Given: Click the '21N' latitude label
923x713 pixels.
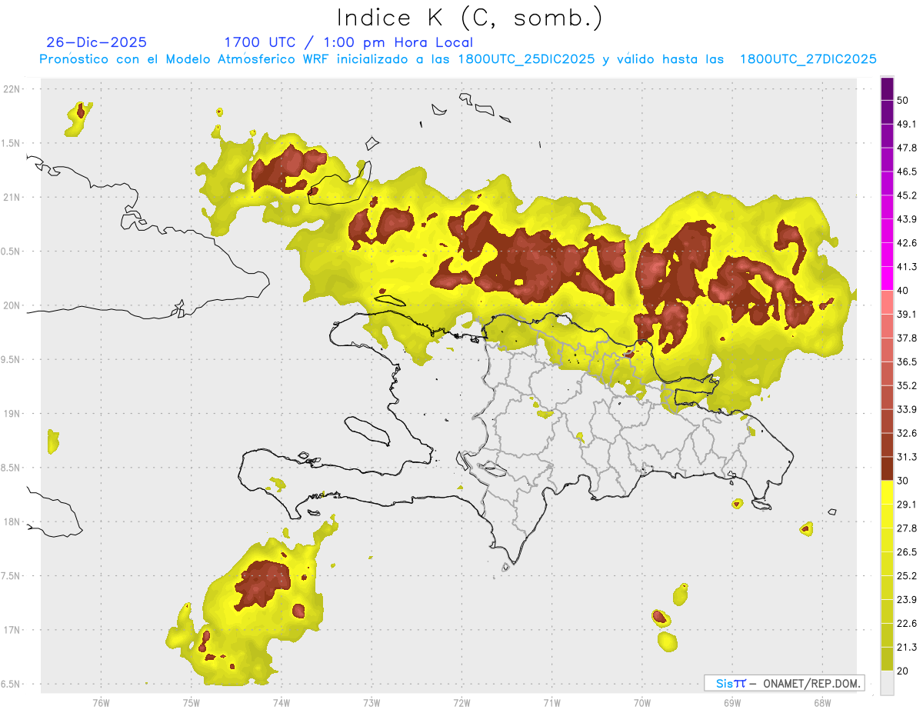Looking at the screenshot, I should pyautogui.click(x=12, y=198).
